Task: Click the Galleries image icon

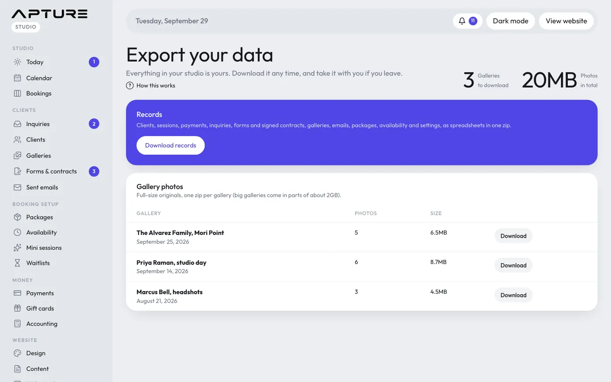Action: (x=17, y=155)
